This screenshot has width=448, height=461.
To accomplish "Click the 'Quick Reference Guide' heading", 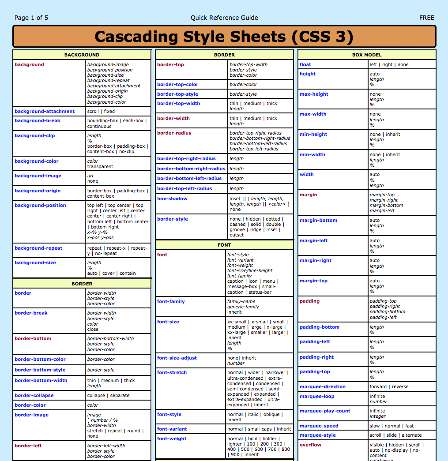I will pos(224,18).
